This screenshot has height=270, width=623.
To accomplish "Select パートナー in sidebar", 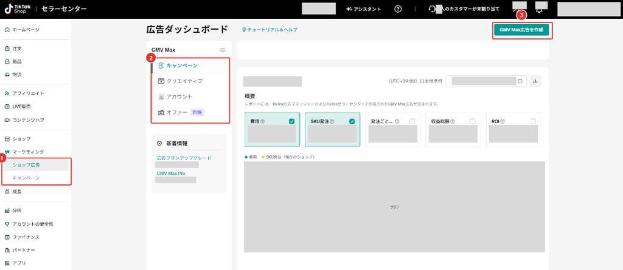I will 19,250.
